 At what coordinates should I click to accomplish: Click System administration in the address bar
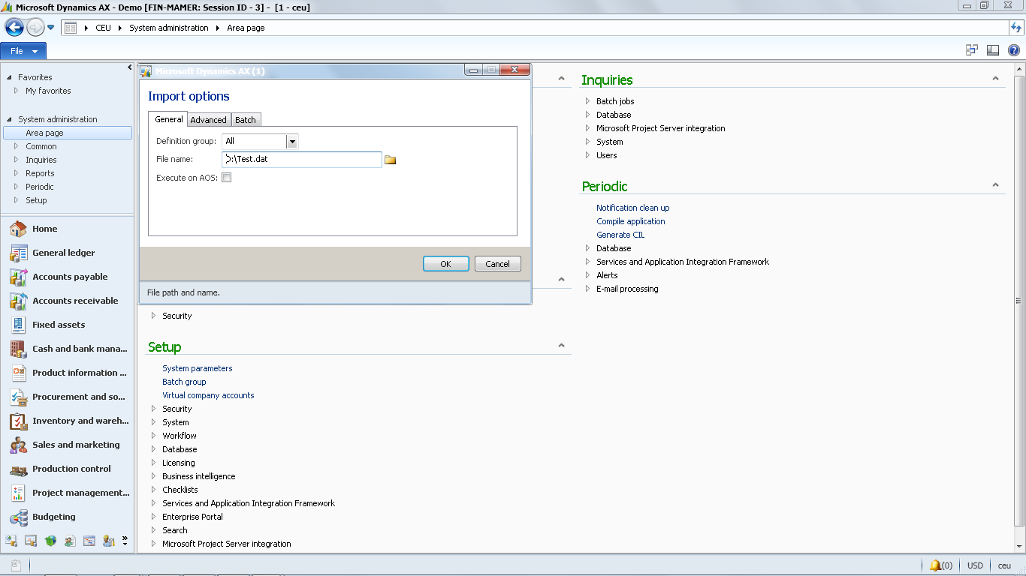point(169,28)
